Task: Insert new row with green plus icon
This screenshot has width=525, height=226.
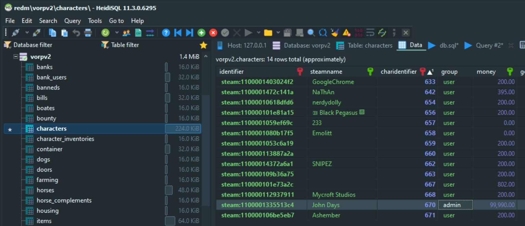Action: 201,33
